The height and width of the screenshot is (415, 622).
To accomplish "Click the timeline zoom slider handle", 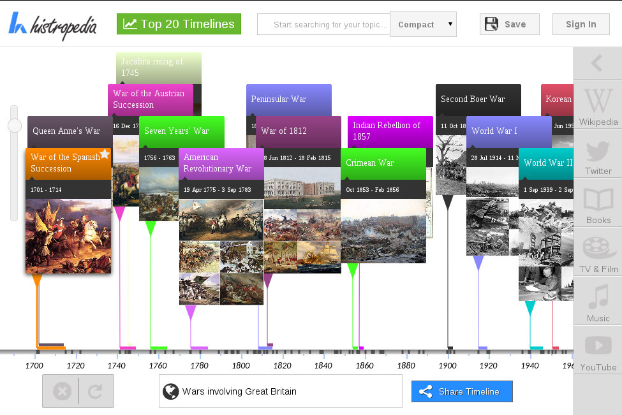I will (x=14, y=126).
